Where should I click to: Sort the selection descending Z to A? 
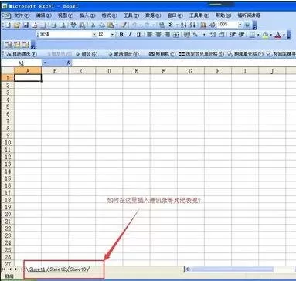click(x=192, y=25)
